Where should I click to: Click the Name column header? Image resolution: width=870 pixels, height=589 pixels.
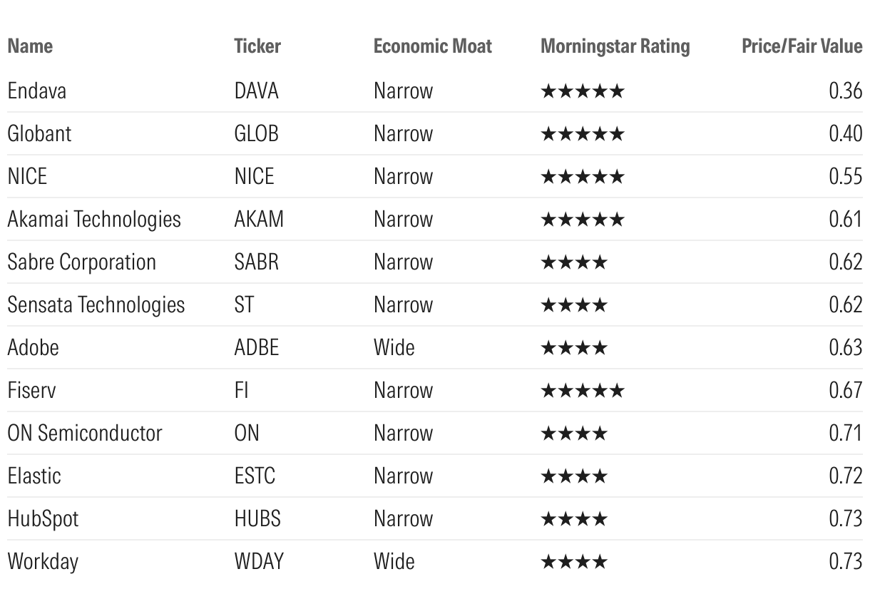click(x=30, y=46)
